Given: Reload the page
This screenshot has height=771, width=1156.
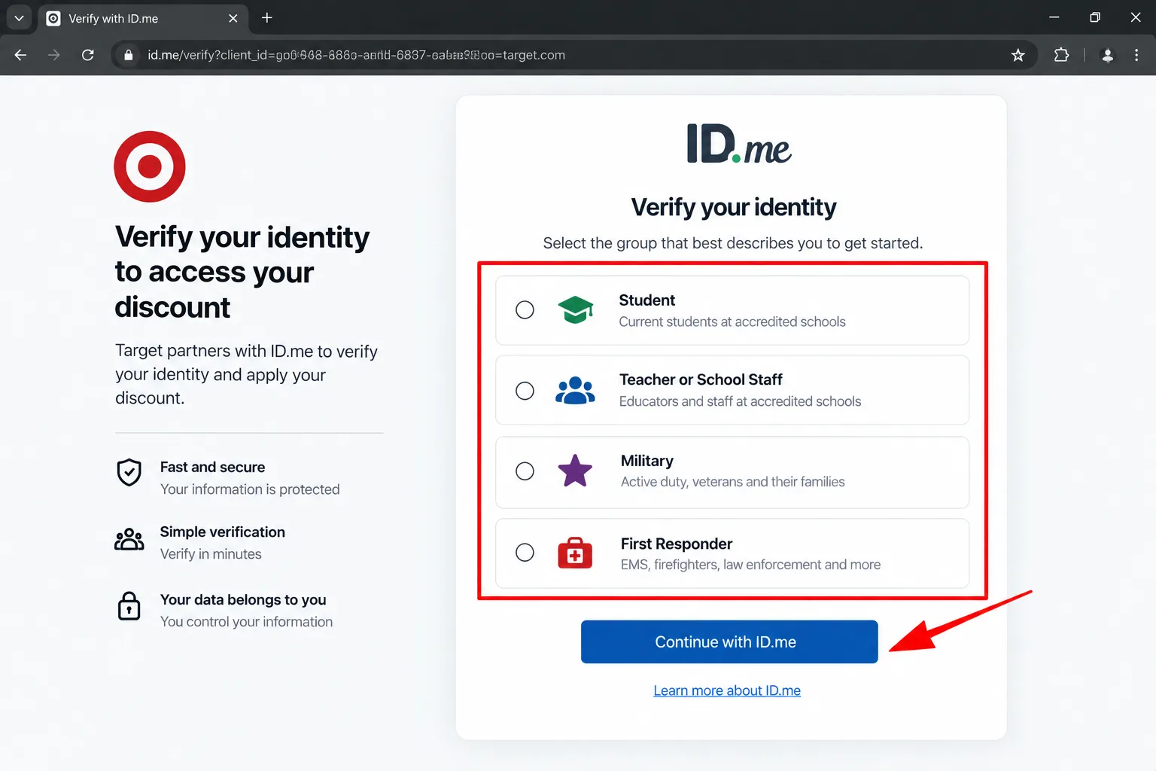Looking at the screenshot, I should tap(88, 55).
